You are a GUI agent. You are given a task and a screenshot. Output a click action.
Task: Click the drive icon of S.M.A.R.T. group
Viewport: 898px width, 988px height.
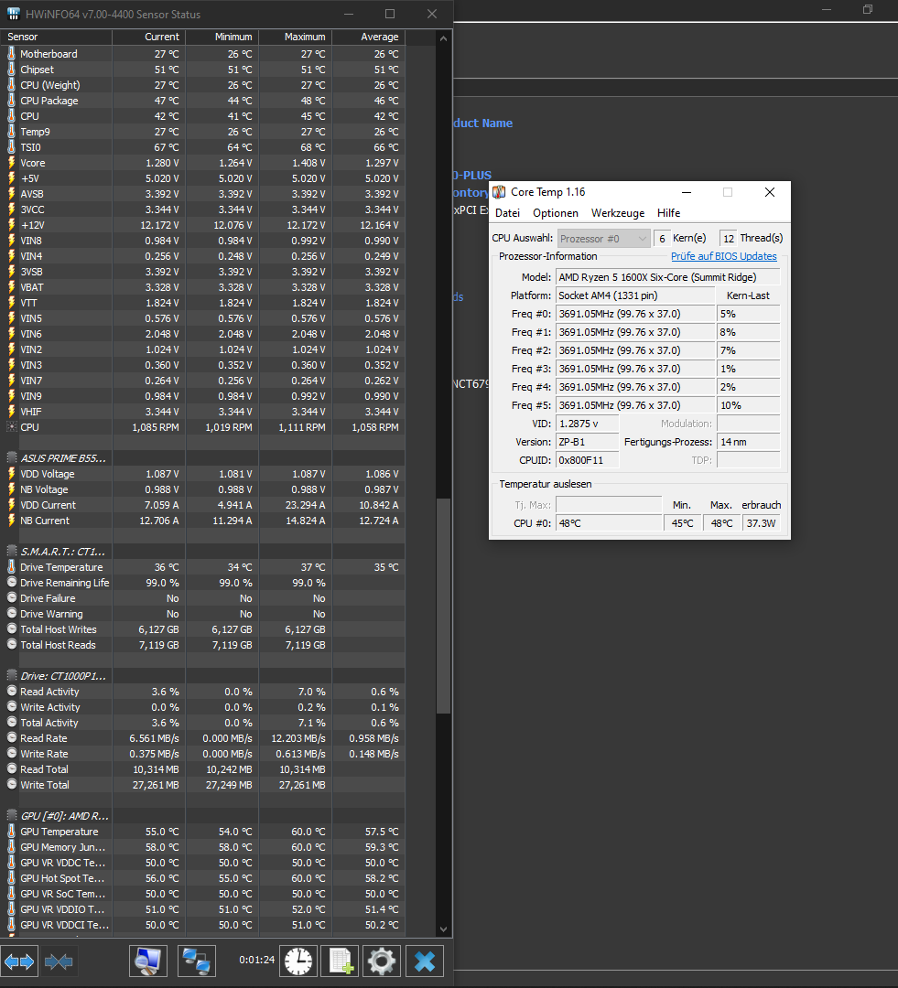pos(11,552)
